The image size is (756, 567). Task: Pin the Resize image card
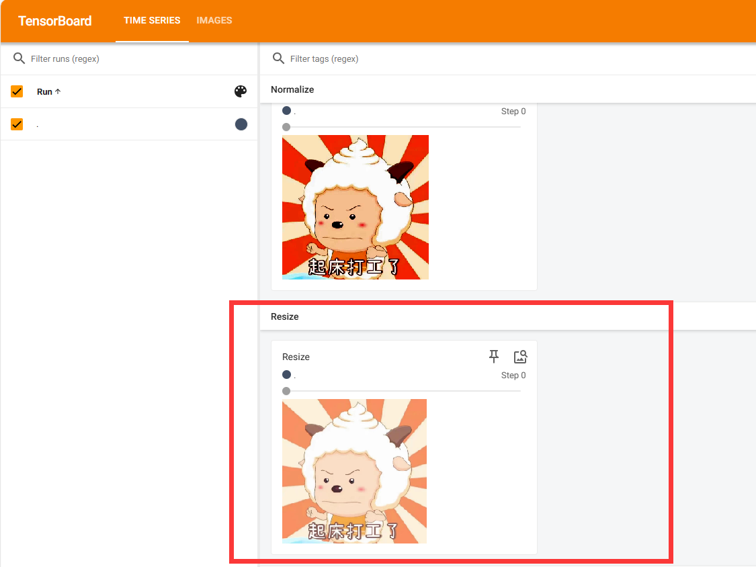tap(494, 356)
